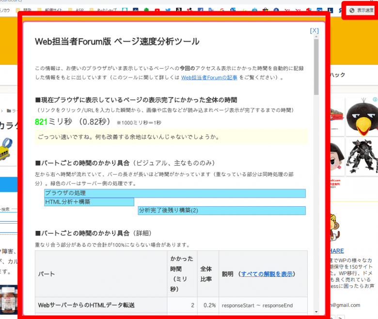The image size is (378, 319).
Task: Open the 開発 bookmarks folder
Action: [x=24, y=10]
